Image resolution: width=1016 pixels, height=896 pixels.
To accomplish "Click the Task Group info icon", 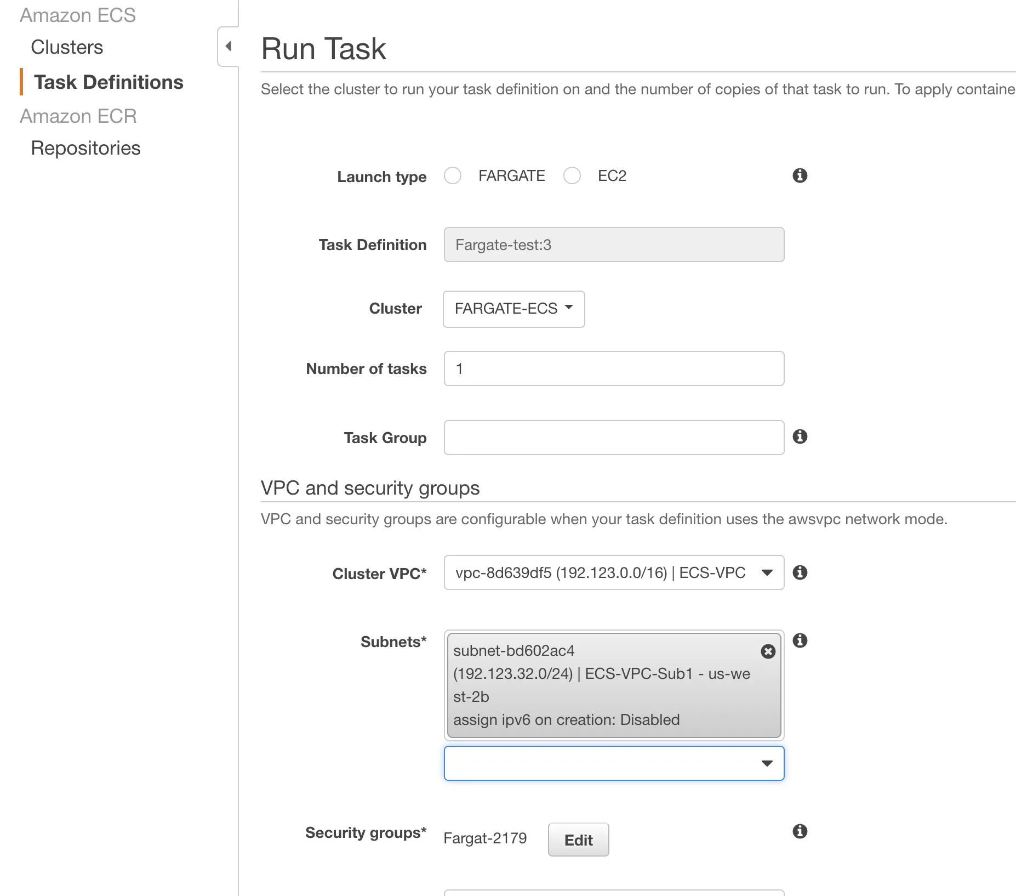I will [x=800, y=436].
